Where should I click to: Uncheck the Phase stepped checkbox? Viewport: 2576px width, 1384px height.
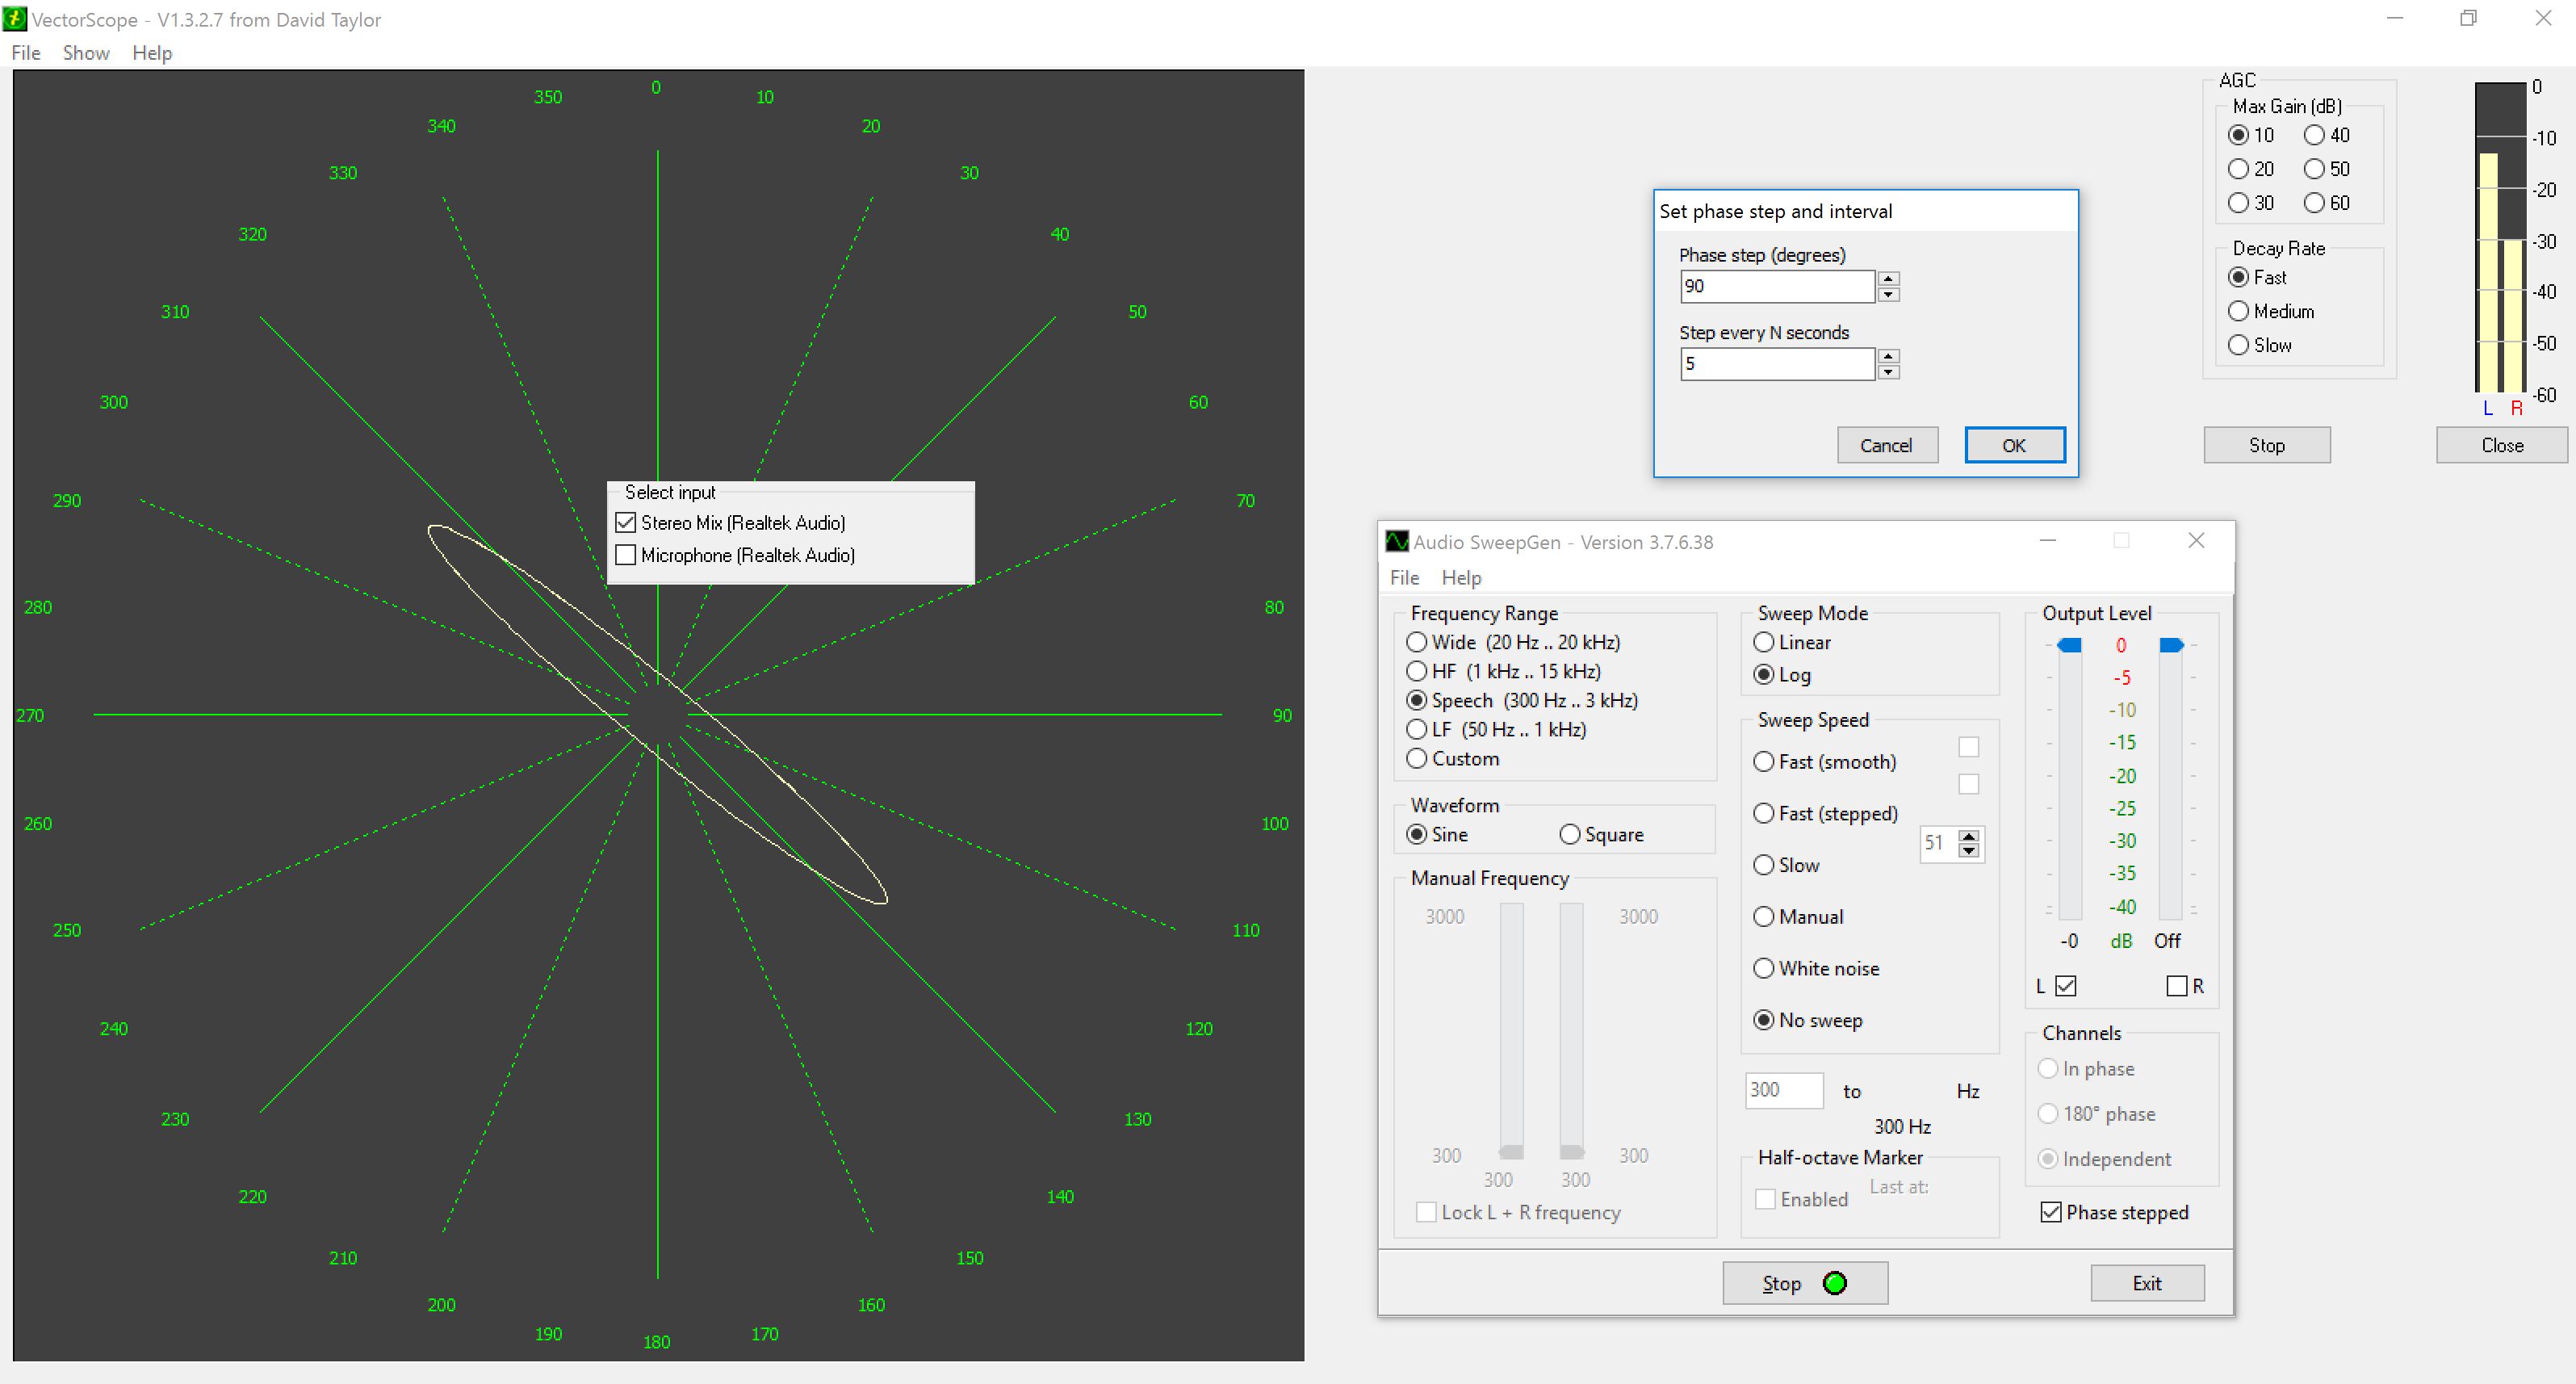2051,1212
